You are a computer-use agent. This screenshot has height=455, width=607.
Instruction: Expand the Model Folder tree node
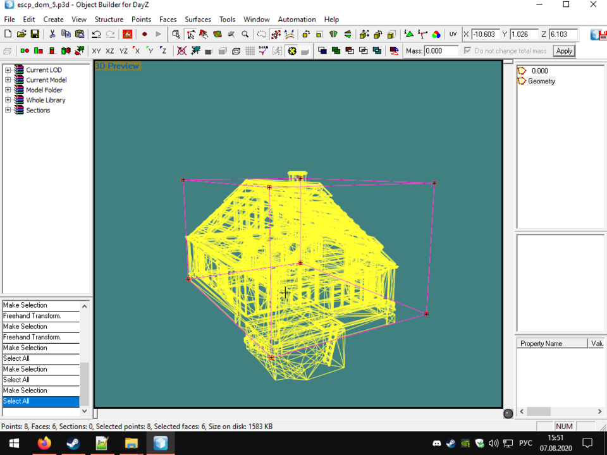click(8, 90)
